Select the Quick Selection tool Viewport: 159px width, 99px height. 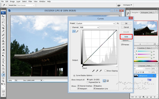coord(3,25)
